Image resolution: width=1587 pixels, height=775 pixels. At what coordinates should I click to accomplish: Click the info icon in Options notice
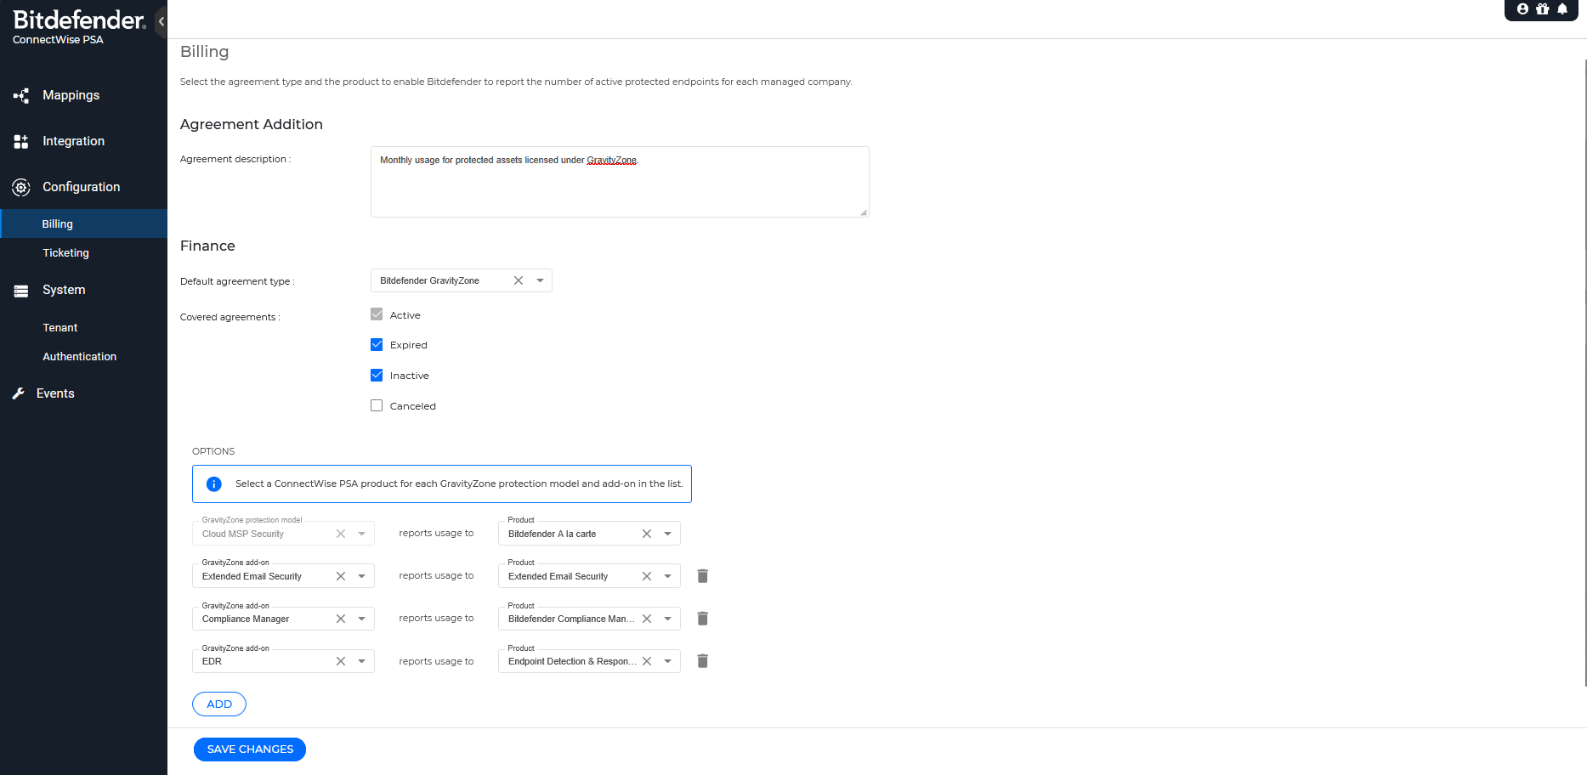[x=214, y=484]
